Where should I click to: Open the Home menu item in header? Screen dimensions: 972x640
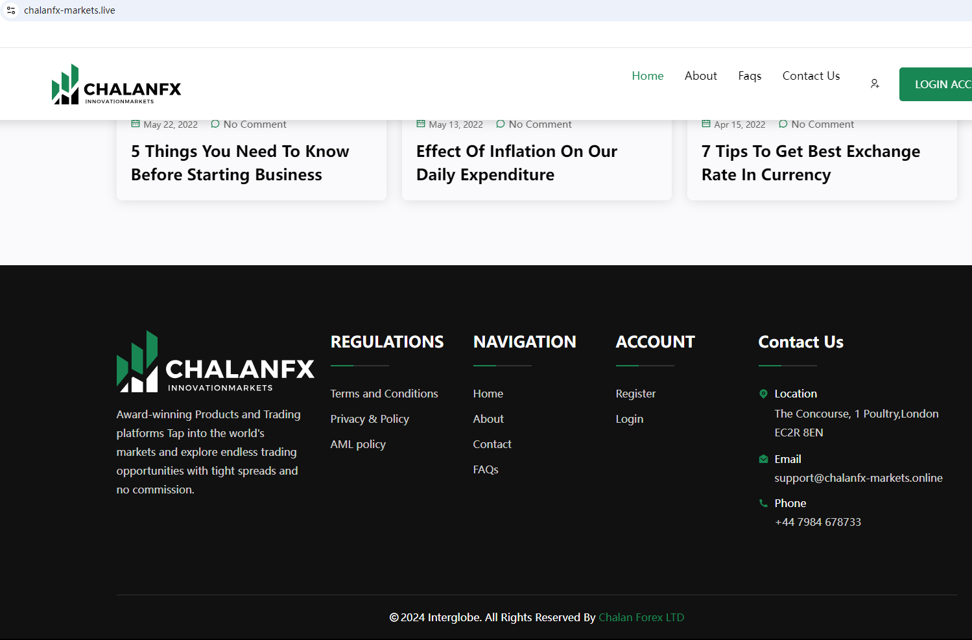(647, 76)
